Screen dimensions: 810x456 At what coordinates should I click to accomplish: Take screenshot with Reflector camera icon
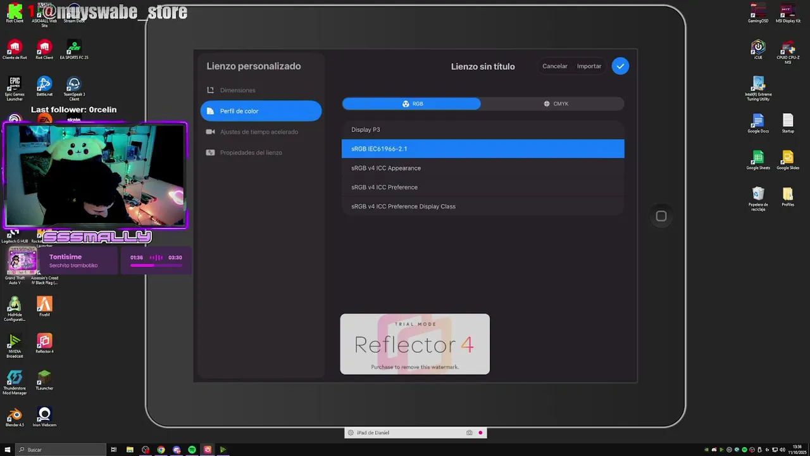[469, 433]
